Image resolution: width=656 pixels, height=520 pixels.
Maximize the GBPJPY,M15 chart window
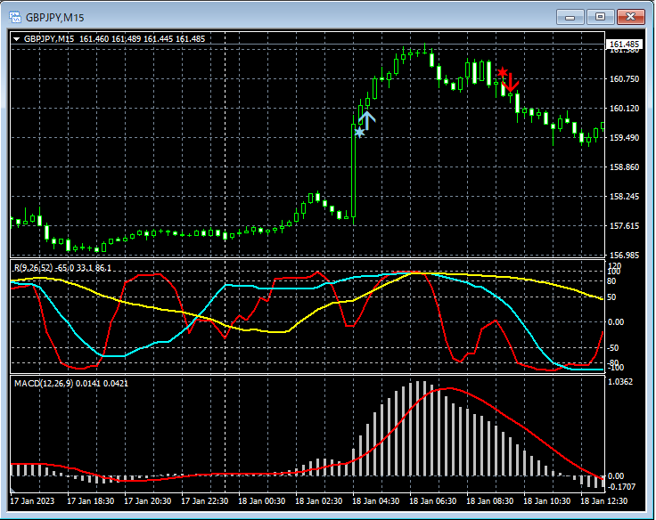point(601,16)
